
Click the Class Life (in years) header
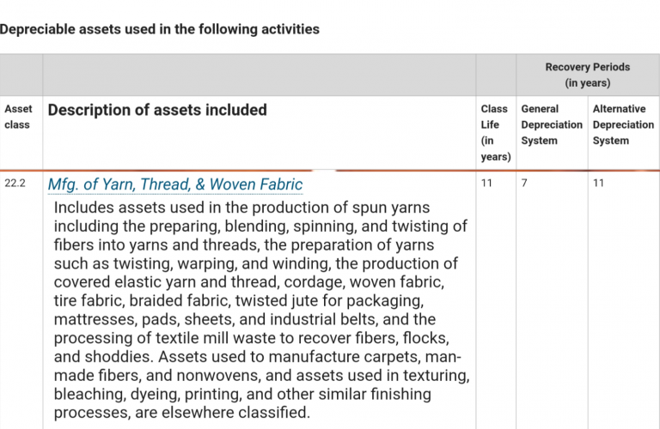click(494, 132)
